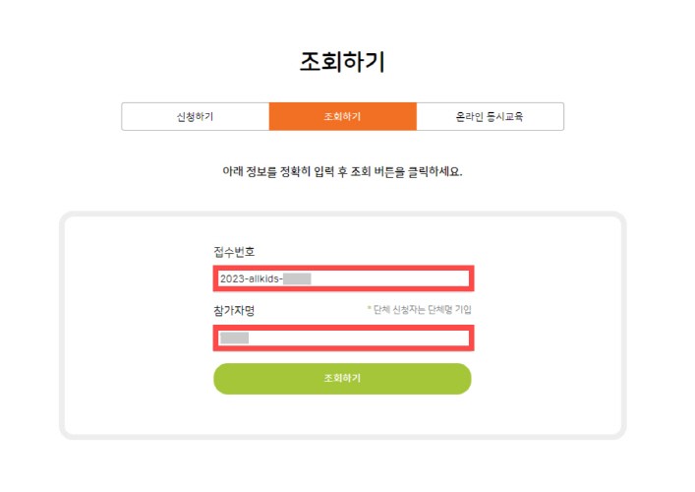Click the gray masked name in 참가자명 field
The width and height of the screenshot is (695, 492).
234,338
